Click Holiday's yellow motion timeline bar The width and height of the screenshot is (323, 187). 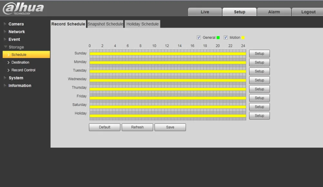168,116
